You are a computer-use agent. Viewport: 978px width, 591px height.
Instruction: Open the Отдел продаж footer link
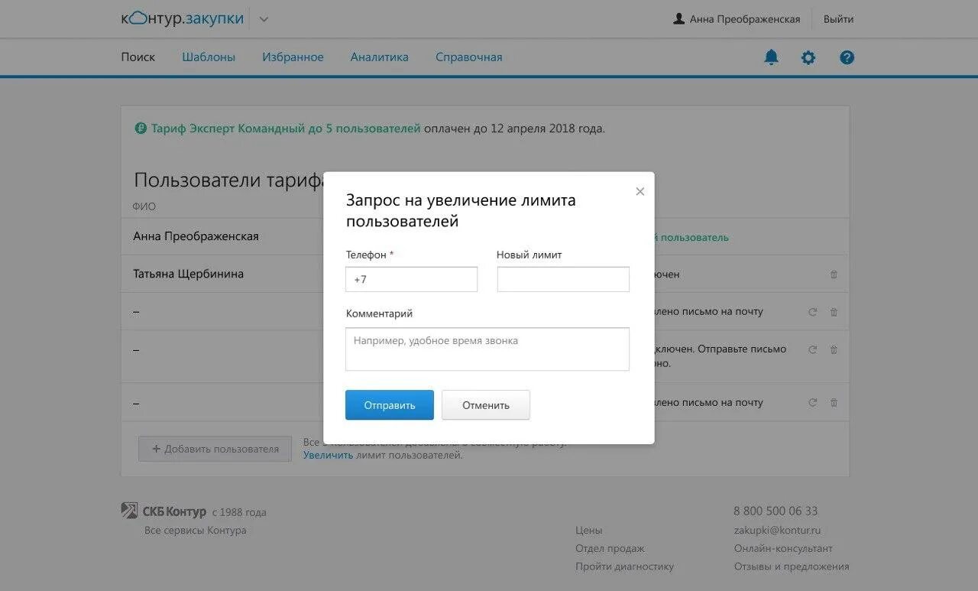(610, 548)
